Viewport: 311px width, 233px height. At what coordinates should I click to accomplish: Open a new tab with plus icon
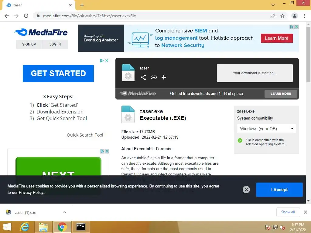[x=82, y=5]
